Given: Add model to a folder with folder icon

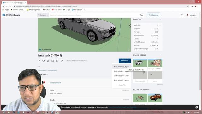Looking at the screenshot, I should coord(48,61).
